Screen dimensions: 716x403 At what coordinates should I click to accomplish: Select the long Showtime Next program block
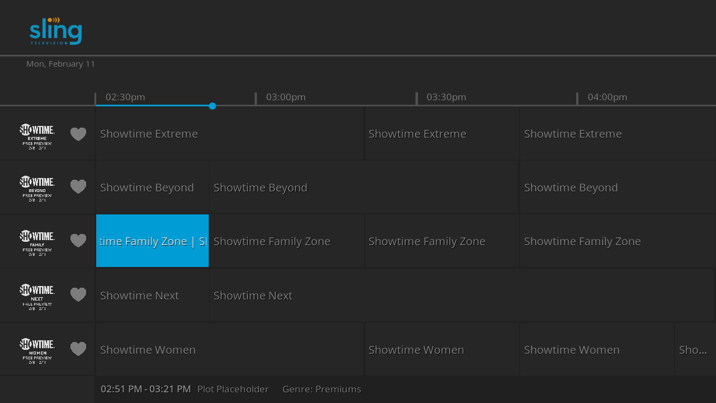[x=461, y=296]
